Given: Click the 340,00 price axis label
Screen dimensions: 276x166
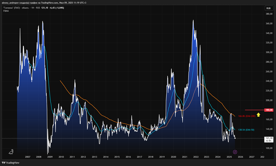Looking at the screenshot, I should coord(269,33).
